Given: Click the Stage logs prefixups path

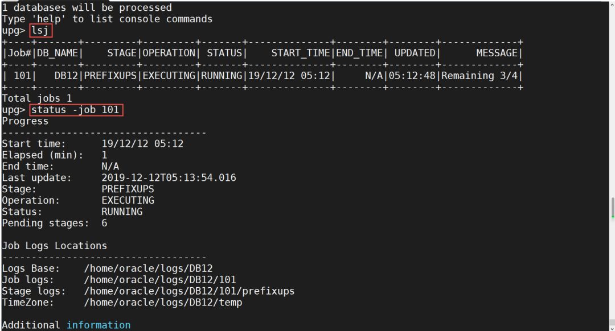Looking at the screenshot, I should 189,291.
